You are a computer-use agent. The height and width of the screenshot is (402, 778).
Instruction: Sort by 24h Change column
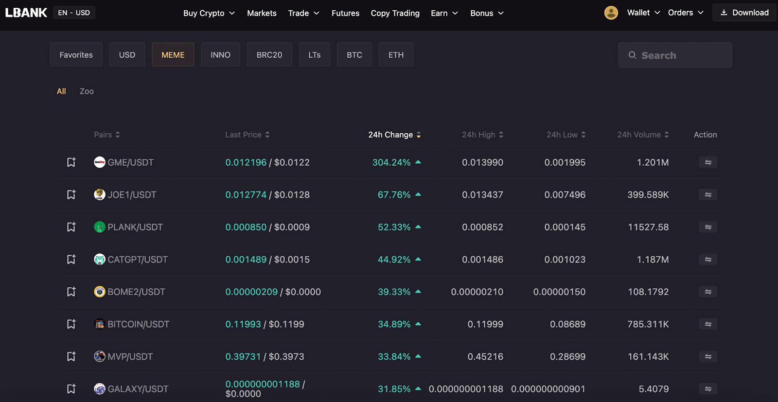pos(395,135)
